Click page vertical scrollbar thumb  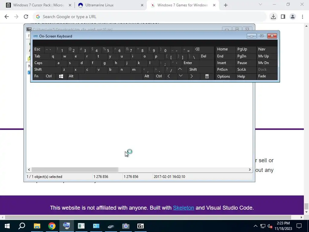point(306,206)
